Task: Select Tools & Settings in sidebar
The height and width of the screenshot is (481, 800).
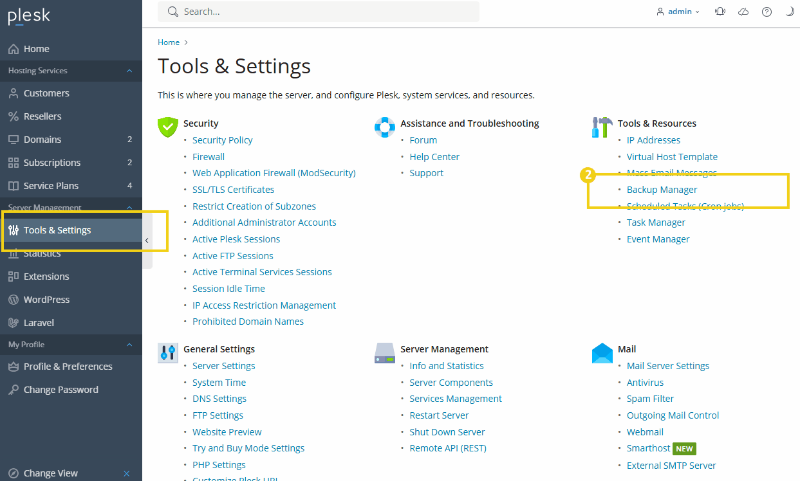Action: 71,230
